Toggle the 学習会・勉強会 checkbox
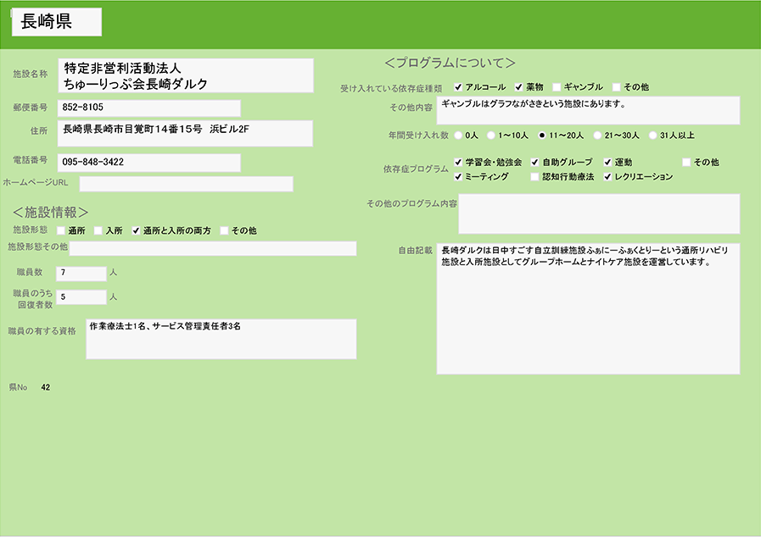The width and height of the screenshot is (761, 537). (458, 162)
